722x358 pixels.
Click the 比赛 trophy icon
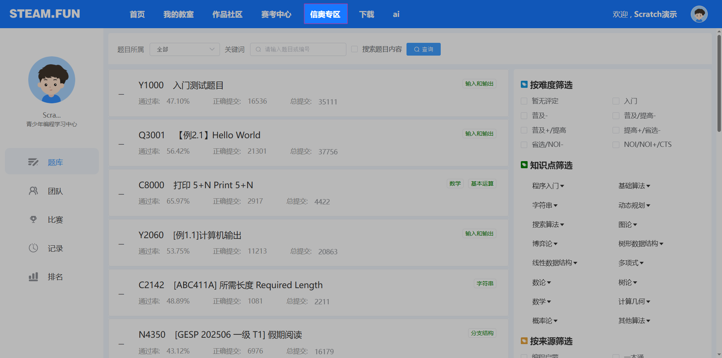coord(33,219)
